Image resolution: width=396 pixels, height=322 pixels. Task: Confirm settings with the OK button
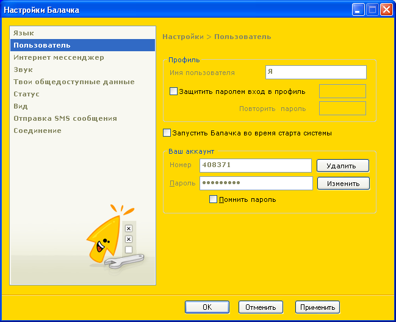pyautogui.click(x=207, y=307)
